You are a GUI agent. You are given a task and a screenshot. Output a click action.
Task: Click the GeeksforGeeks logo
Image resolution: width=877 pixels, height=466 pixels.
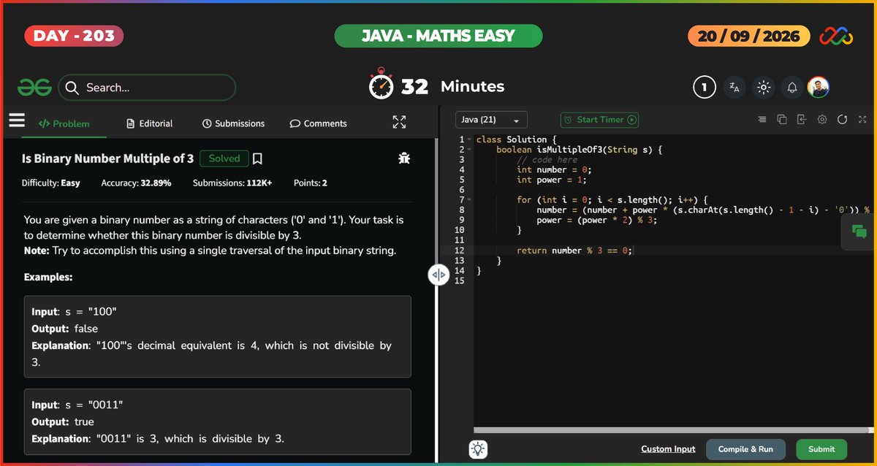[34, 88]
